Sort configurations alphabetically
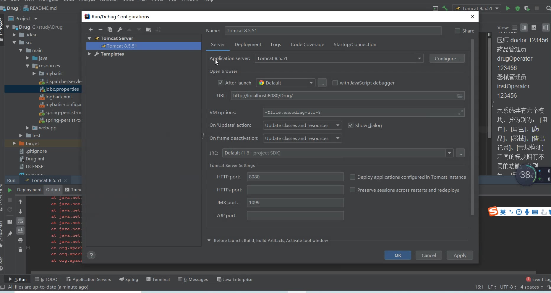The width and height of the screenshot is (551, 293). click(158, 30)
